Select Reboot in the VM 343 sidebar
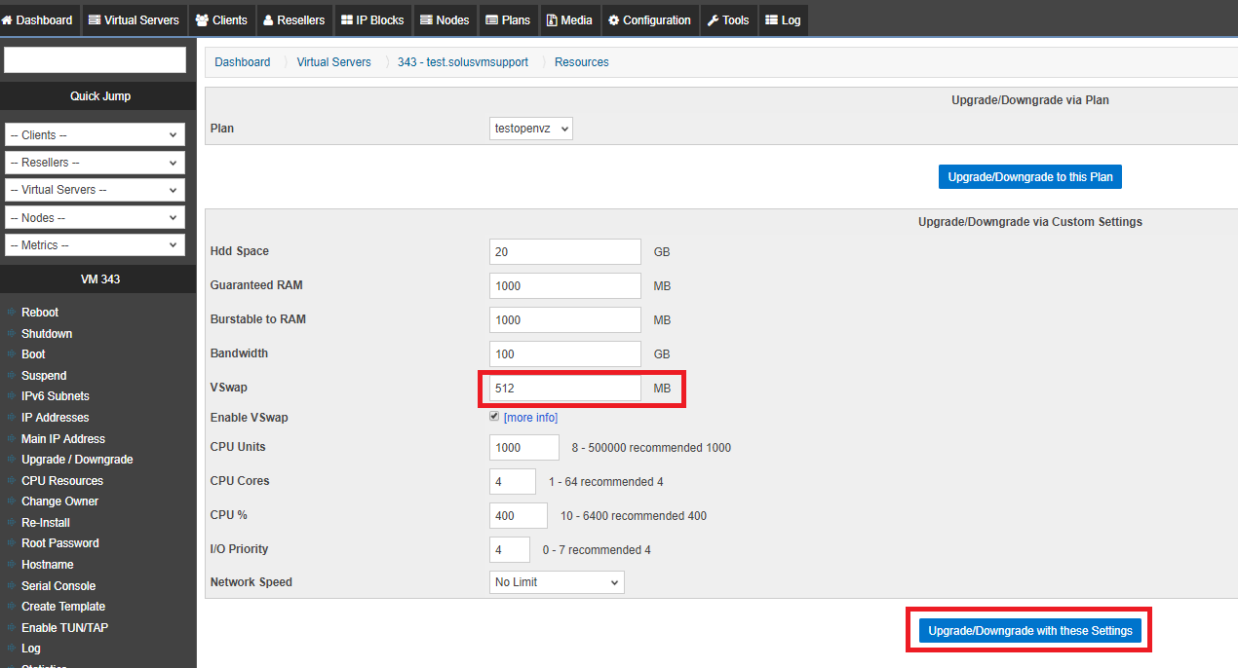Image resolution: width=1238 pixels, height=668 pixels. [40, 313]
